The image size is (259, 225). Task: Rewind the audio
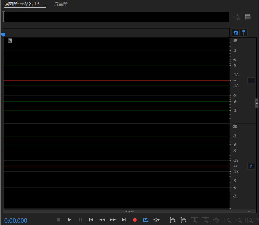102,220
